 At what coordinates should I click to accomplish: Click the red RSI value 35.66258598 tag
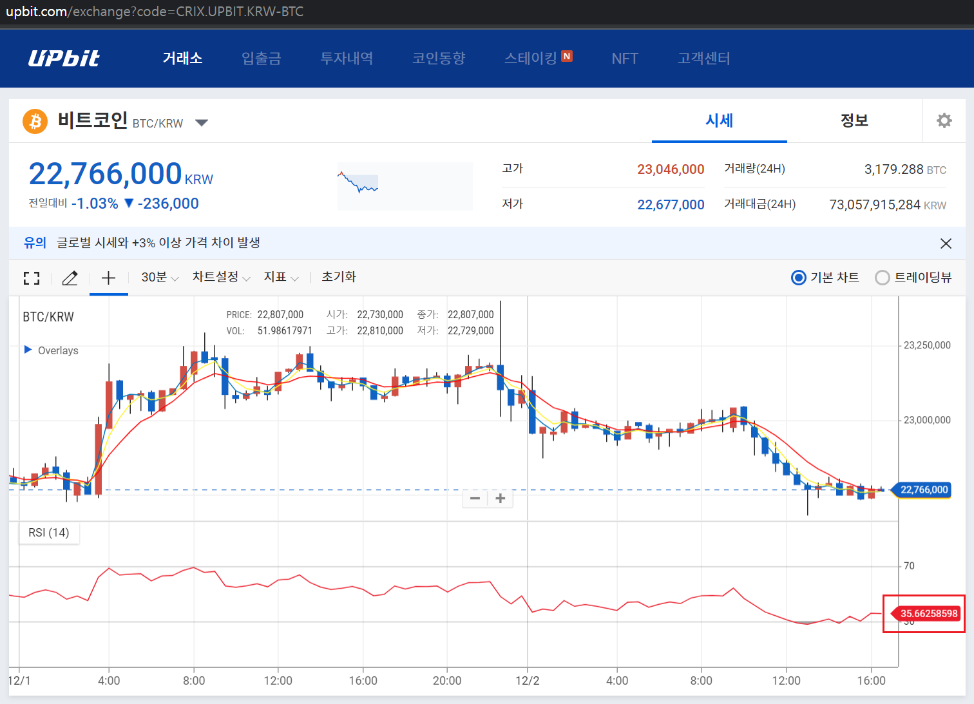tap(926, 613)
